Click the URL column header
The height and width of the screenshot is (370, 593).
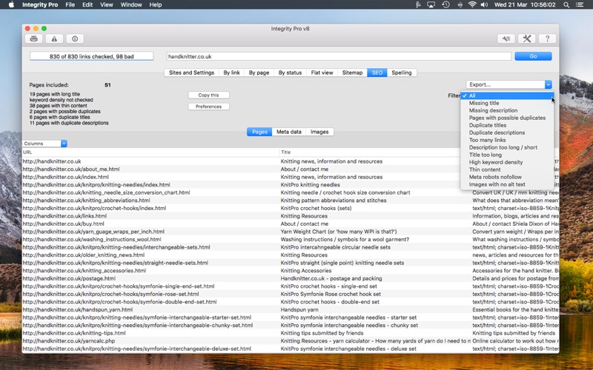150,152
